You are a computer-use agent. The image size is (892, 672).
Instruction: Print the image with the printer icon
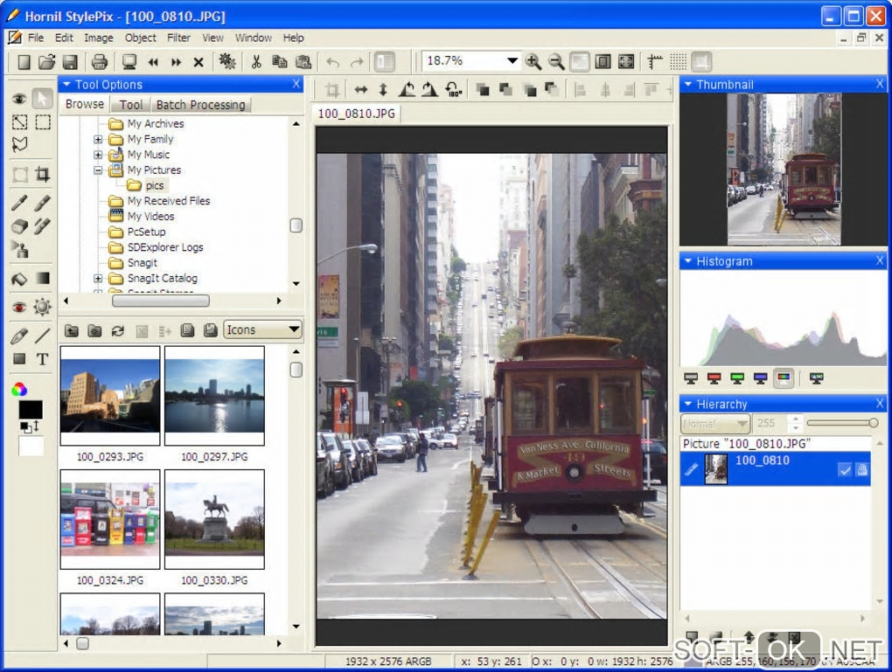point(100,61)
